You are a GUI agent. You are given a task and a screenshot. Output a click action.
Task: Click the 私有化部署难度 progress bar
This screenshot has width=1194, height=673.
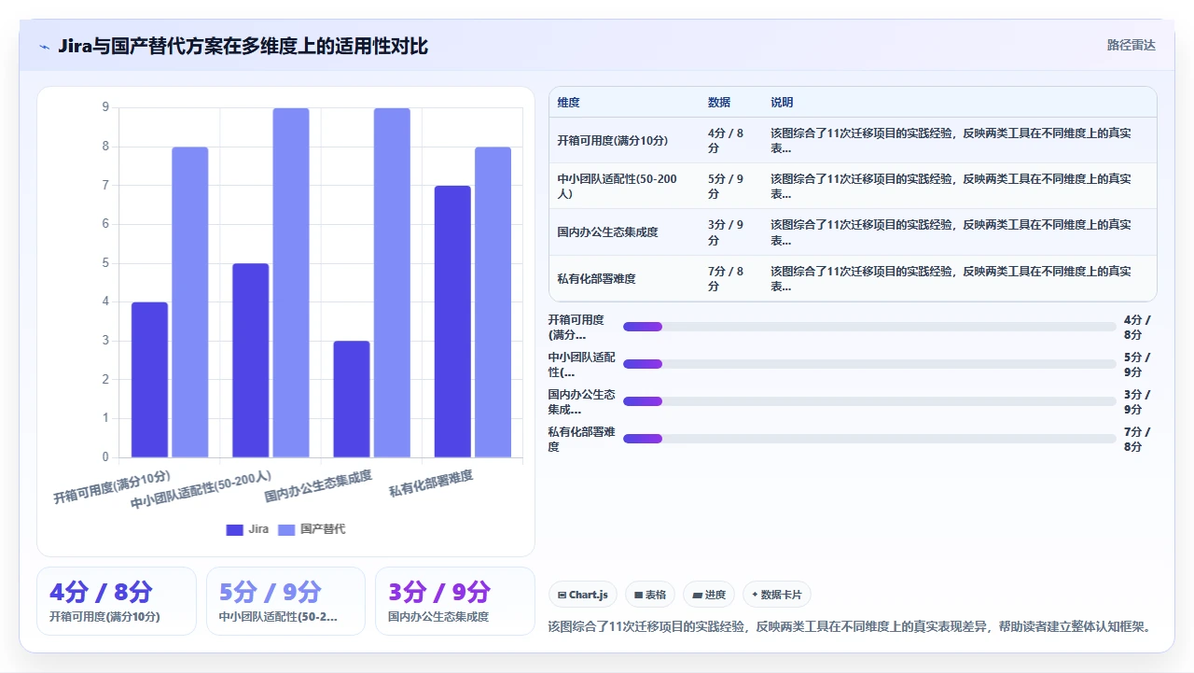869,439
